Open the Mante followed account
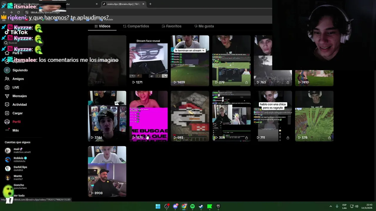Screen dimensions: 376x211 [x=14, y=177]
